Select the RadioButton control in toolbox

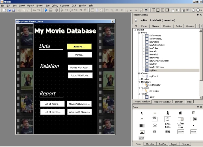[142, 119]
